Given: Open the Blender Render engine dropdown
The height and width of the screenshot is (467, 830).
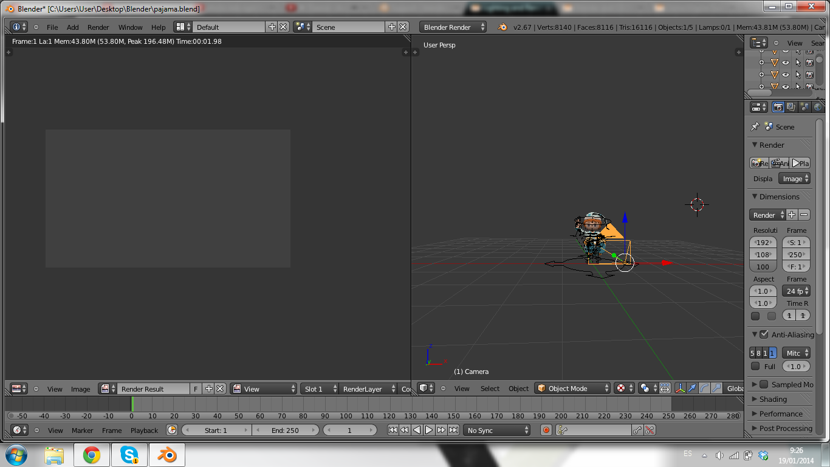Looking at the screenshot, I should tap(453, 27).
